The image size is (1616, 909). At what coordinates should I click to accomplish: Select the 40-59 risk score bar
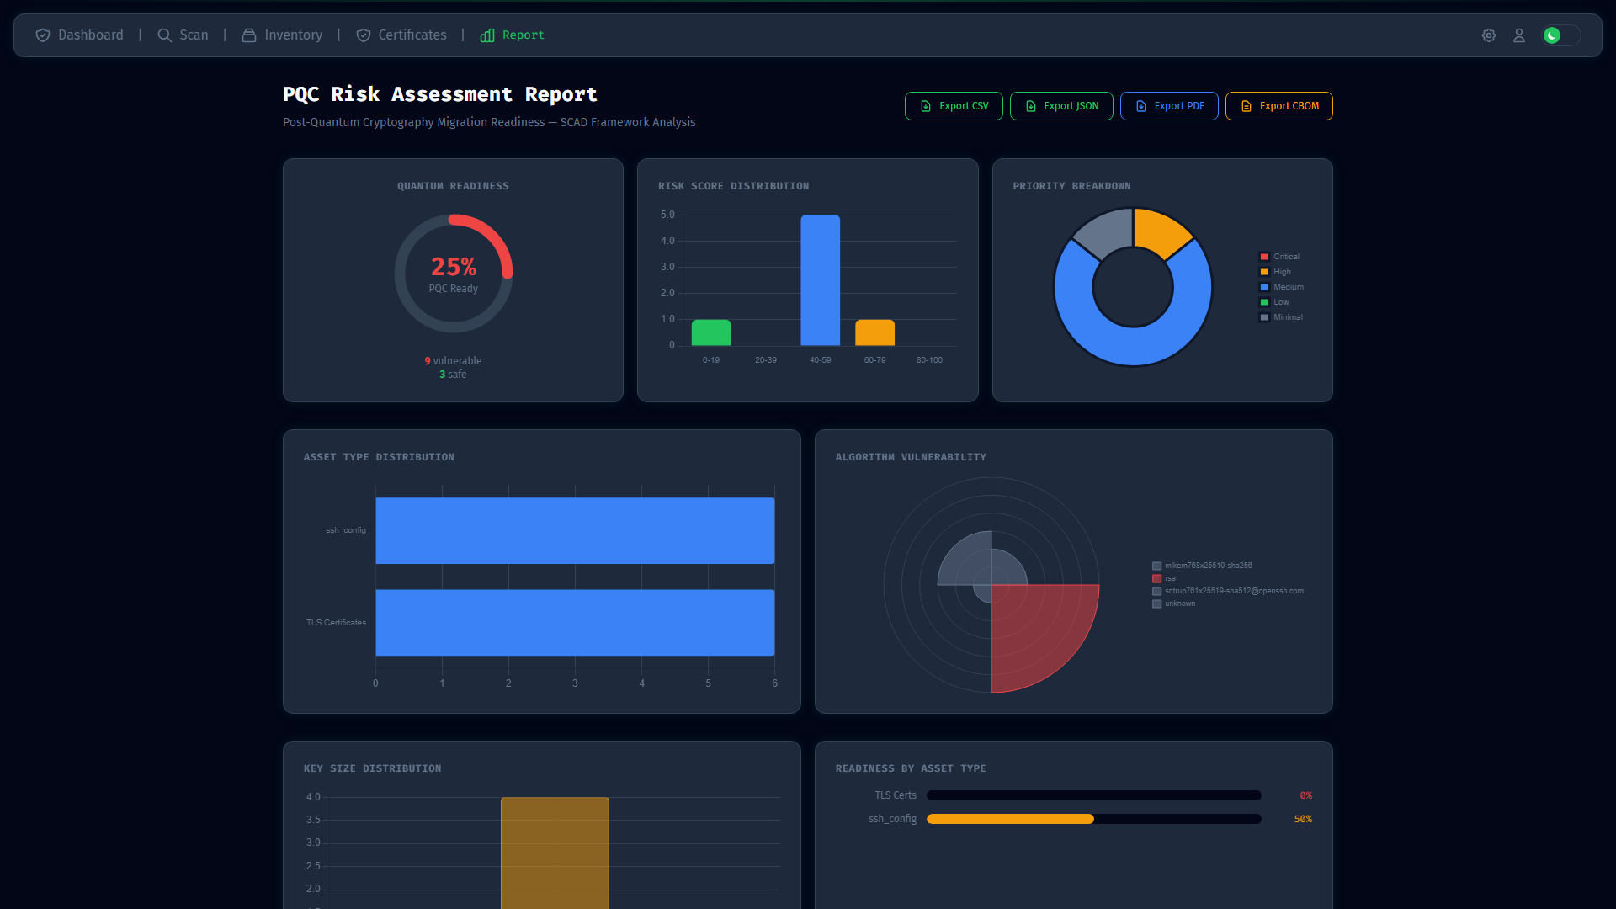click(820, 280)
